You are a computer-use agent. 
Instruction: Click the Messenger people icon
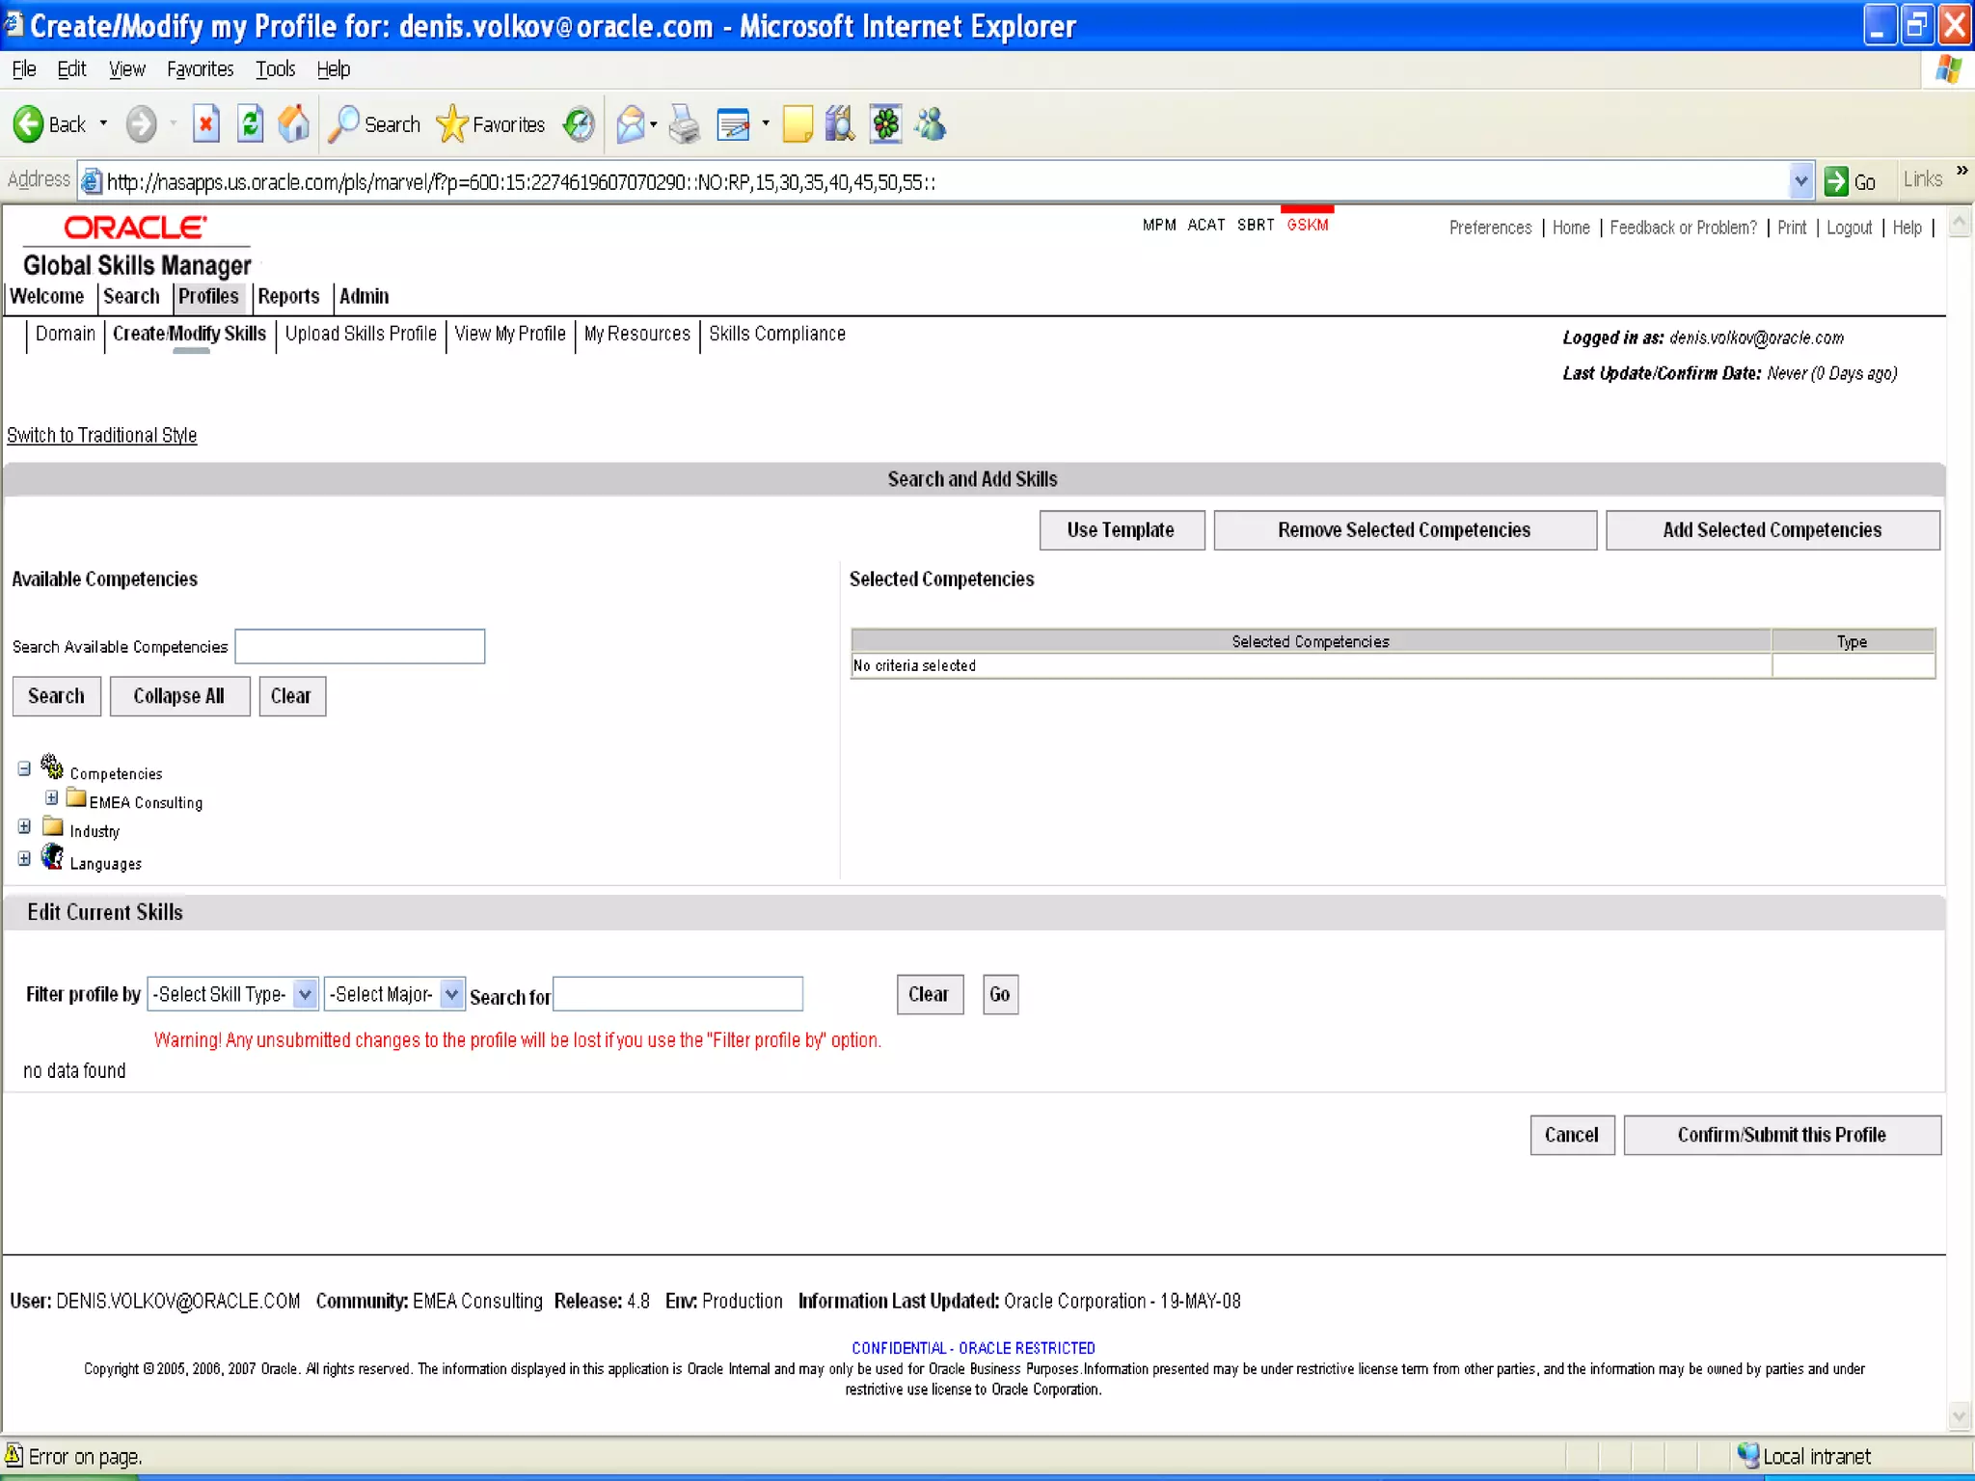click(932, 124)
